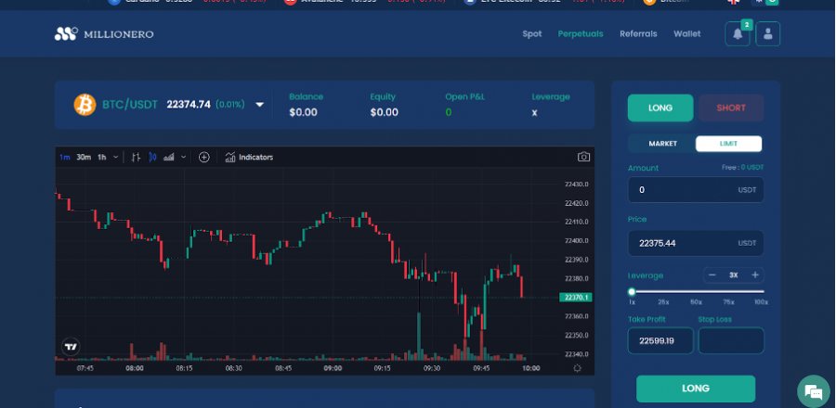Click the compare/add symbol plus icon
The image size is (836, 408).
[x=204, y=157]
